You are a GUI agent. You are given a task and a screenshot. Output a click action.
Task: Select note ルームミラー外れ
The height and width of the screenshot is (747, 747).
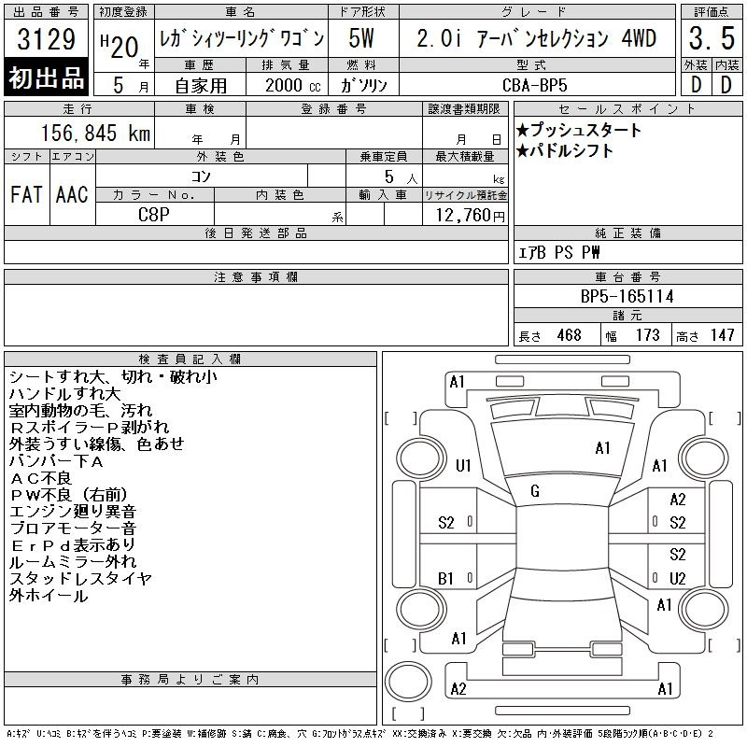click(73, 562)
